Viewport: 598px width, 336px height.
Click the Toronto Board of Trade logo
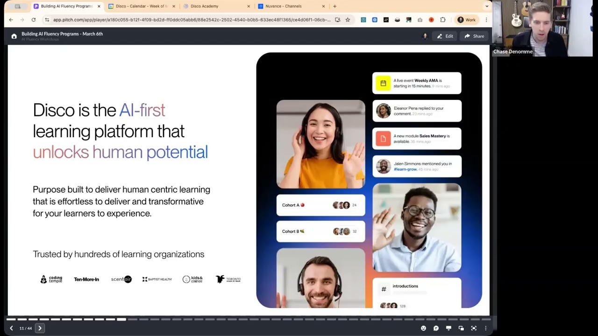pyautogui.click(x=228, y=279)
